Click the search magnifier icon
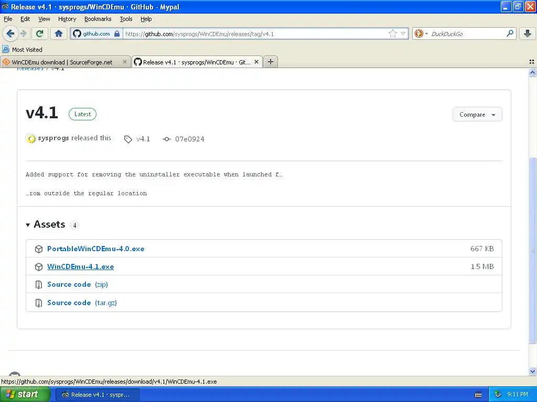The image size is (537, 402). pos(510,33)
